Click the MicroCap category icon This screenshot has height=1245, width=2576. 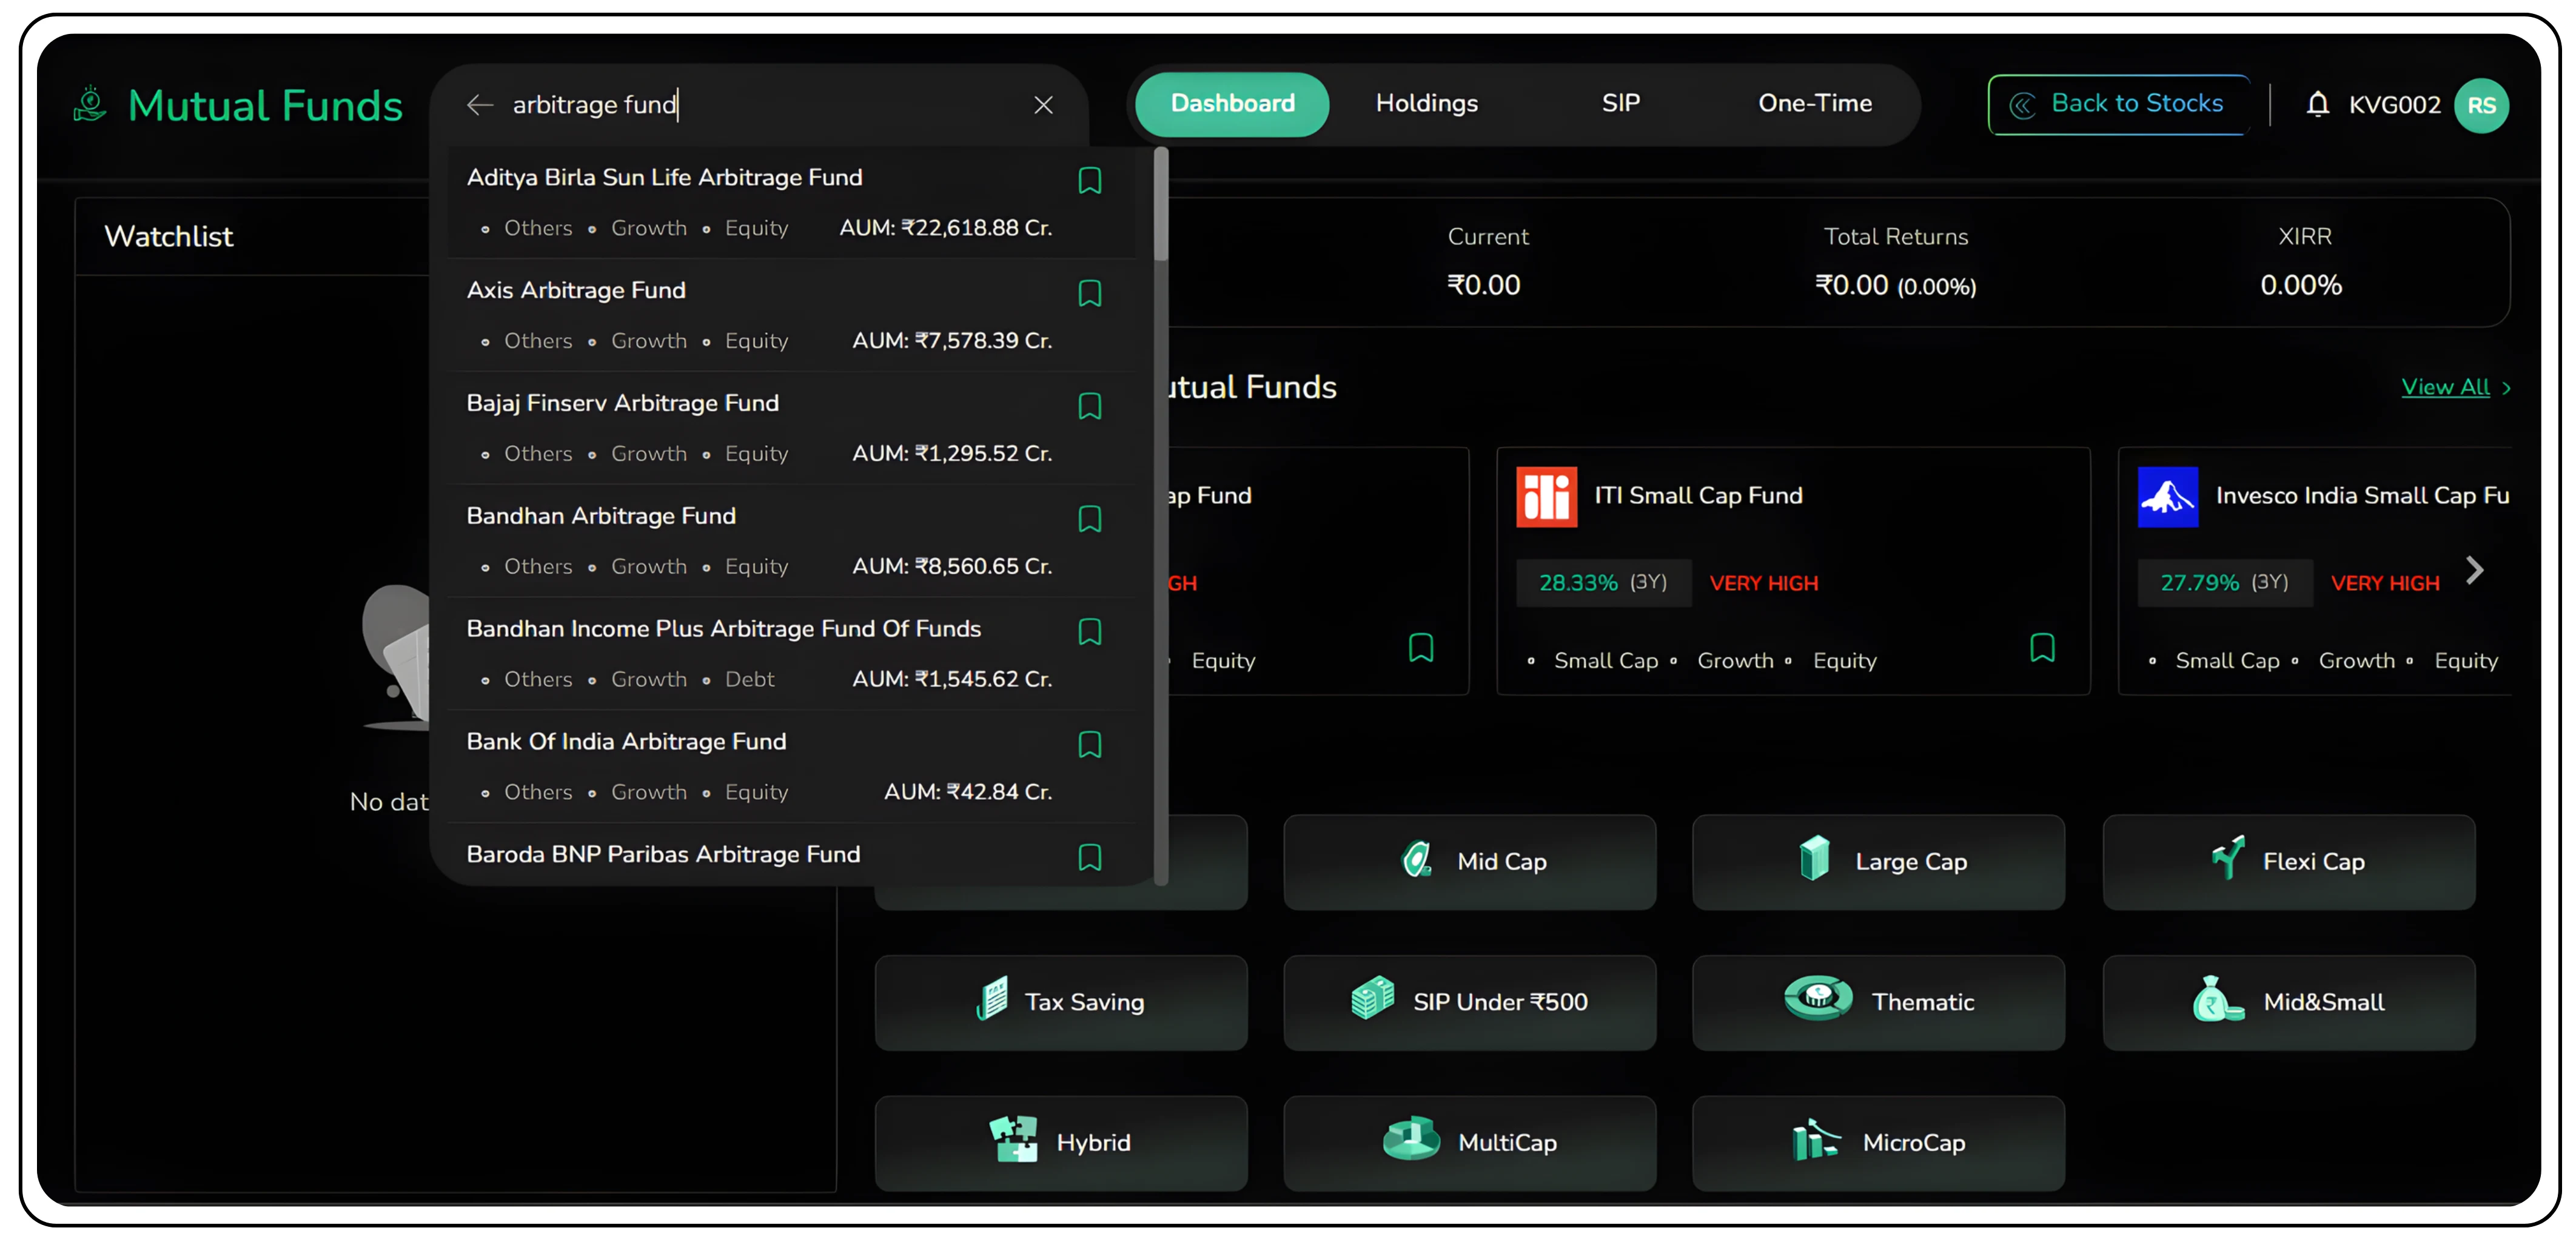click(x=1815, y=1141)
